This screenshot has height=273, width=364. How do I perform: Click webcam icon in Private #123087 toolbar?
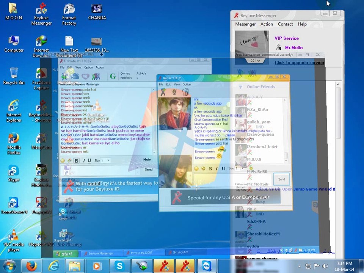(75, 76)
